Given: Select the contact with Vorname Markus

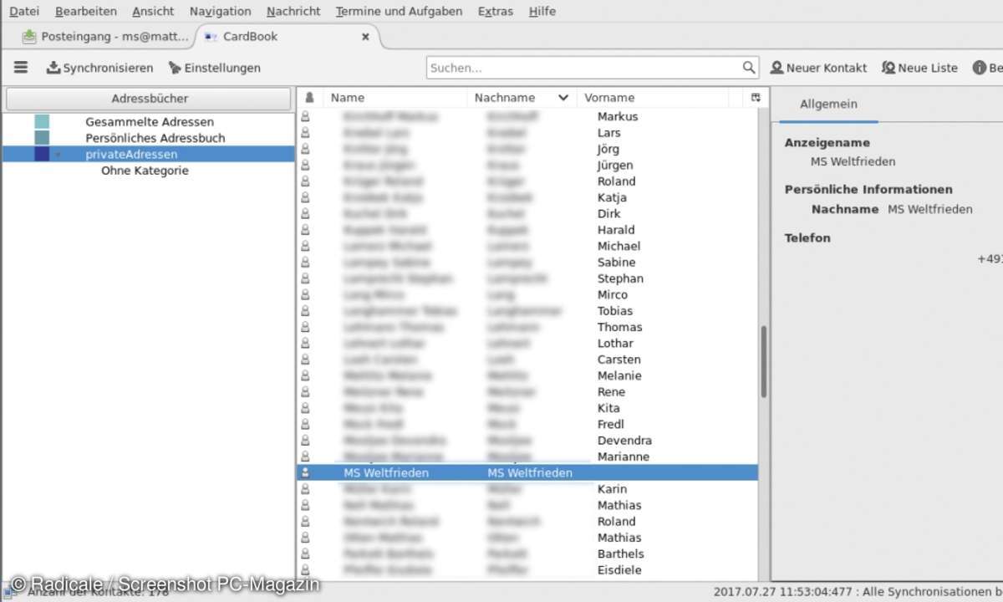Looking at the screenshot, I should (527, 117).
